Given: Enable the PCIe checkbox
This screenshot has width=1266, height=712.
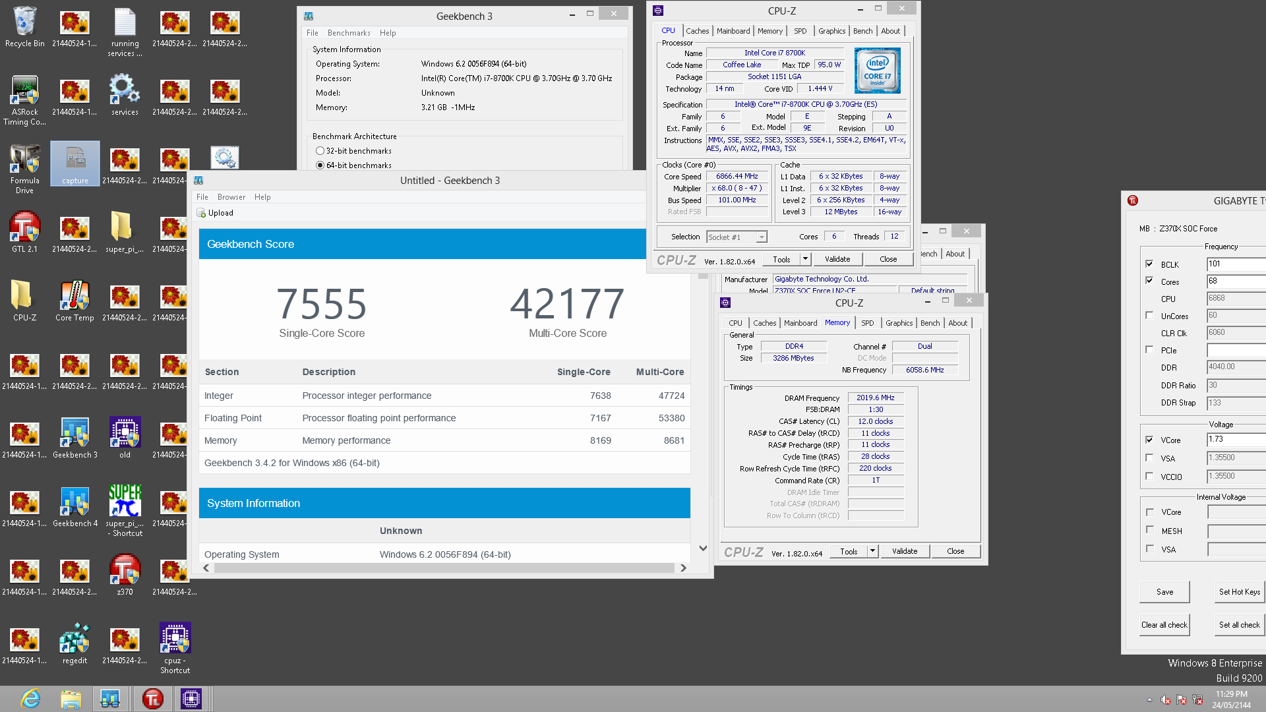Looking at the screenshot, I should [1149, 349].
